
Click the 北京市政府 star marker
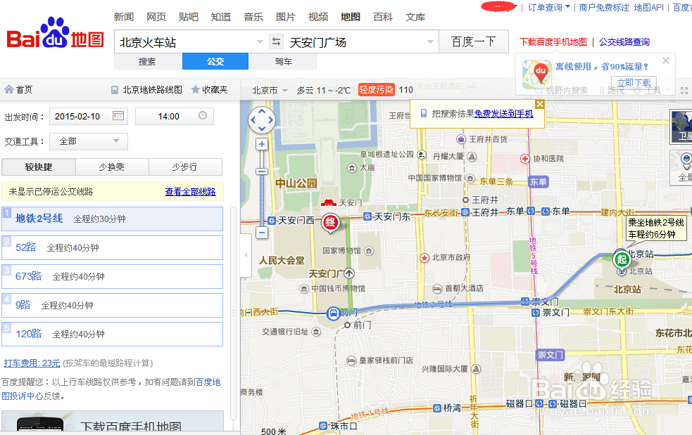tap(424, 257)
